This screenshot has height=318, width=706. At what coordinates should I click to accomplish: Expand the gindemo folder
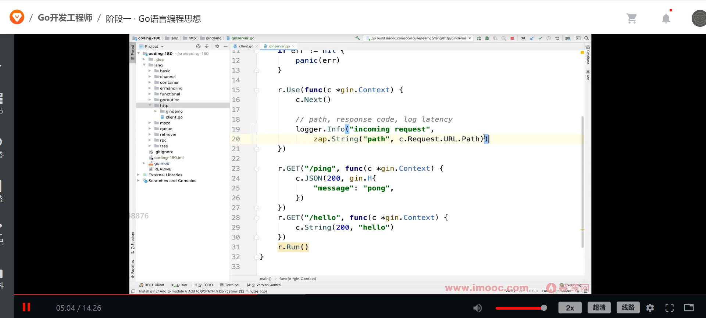coord(156,111)
